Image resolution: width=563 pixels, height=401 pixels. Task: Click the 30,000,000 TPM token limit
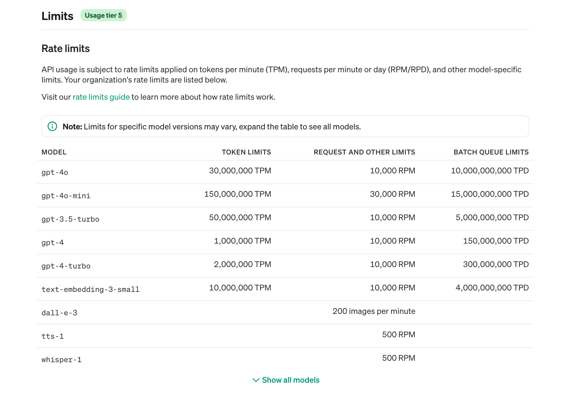click(x=240, y=171)
